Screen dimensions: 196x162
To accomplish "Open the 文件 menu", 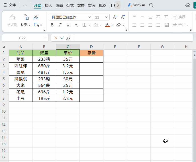I will click(x=10, y=5).
